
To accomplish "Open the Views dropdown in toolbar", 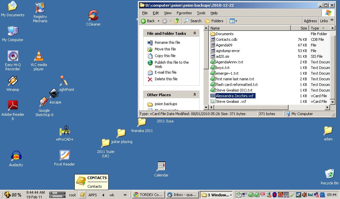I will [x=233, y=21].
